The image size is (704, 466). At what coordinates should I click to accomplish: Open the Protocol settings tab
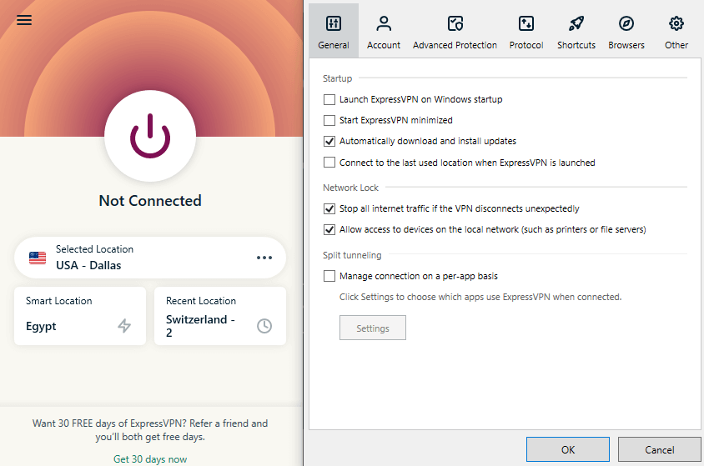click(x=526, y=32)
